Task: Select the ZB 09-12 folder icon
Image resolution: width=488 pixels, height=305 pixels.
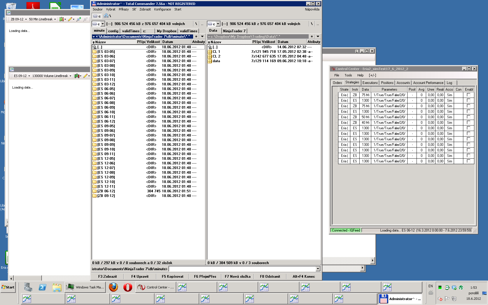Action: (94, 196)
